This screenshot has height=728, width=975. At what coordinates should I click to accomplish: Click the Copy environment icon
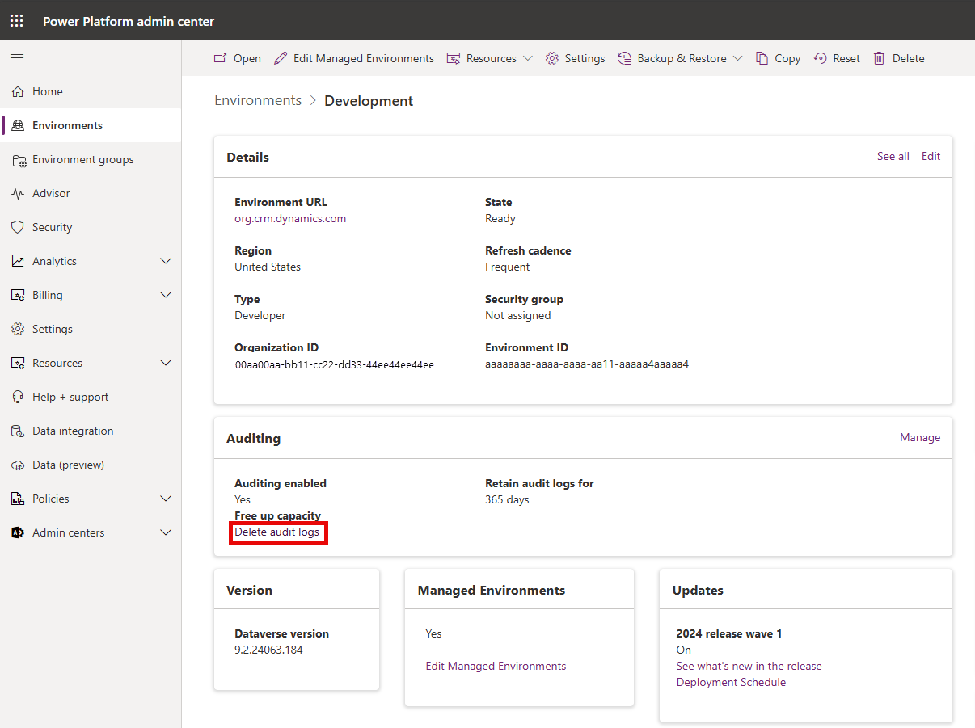762,58
